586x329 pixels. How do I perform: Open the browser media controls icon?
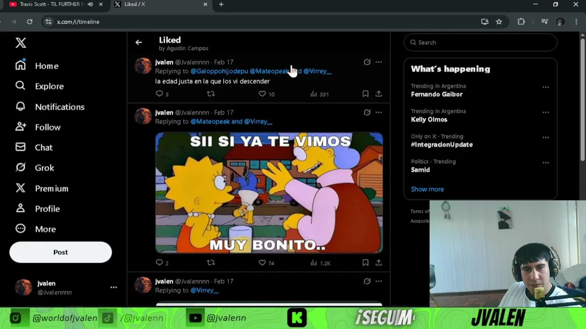point(544,21)
